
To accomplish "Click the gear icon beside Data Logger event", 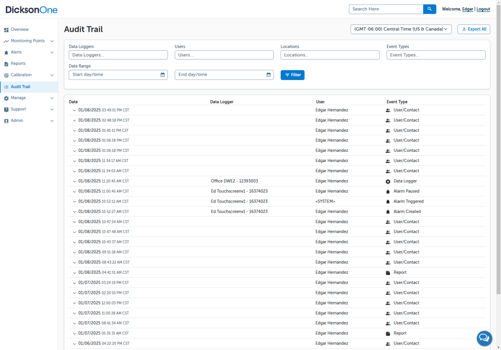I will [x=388, y=181].
